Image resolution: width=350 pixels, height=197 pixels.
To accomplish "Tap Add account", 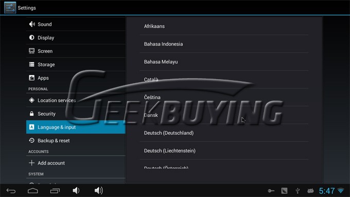I will click(76, 163).
